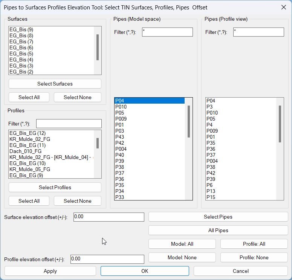Click the Profiles list scrollbar thumb
Screen dimensions: 292x280
(x=97, y=143)
